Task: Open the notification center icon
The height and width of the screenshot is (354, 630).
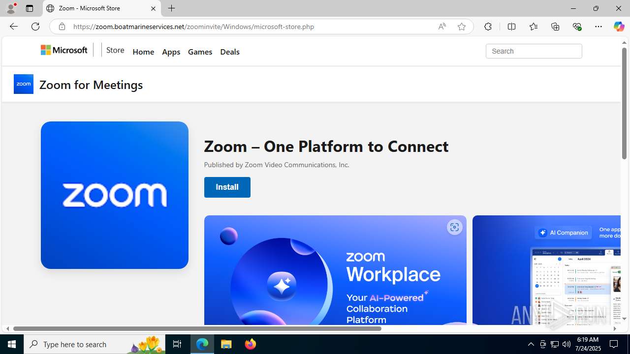Action: pos(614,344)
